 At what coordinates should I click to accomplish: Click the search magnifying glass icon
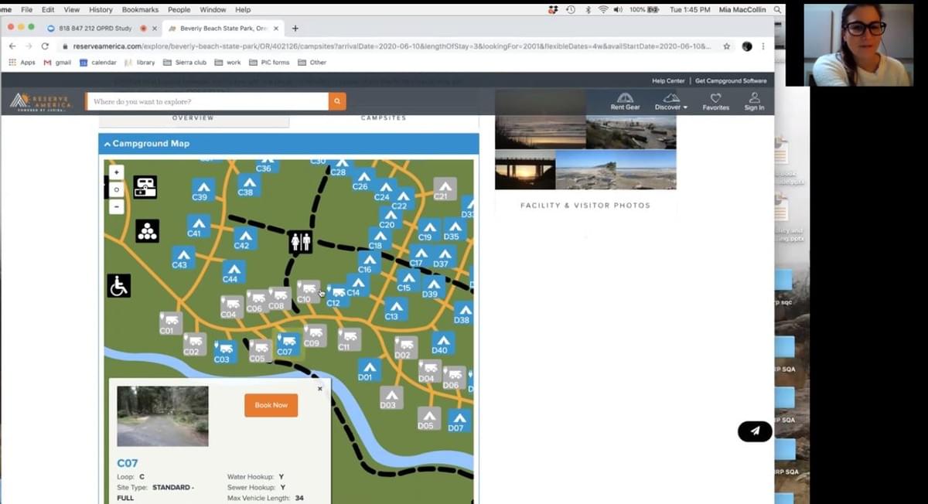[337, 100]
